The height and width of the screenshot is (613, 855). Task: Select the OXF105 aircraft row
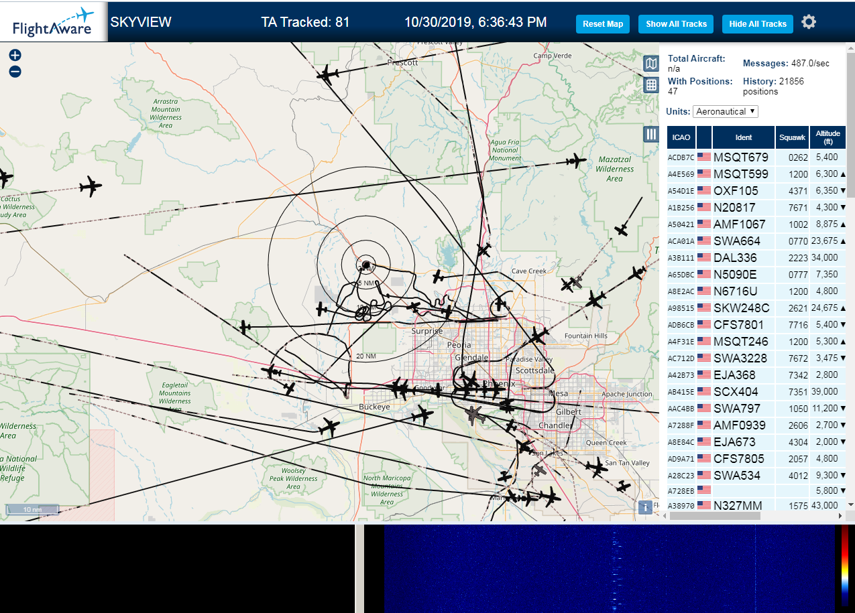point(756,190)
